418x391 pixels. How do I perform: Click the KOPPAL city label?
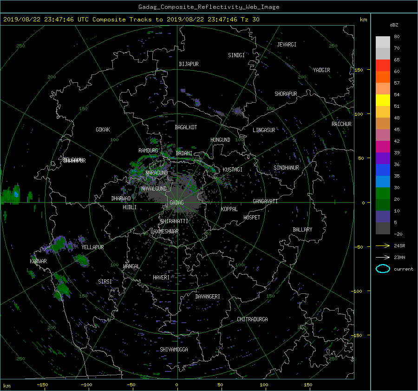pyautogui.click(x=229, y=209)
